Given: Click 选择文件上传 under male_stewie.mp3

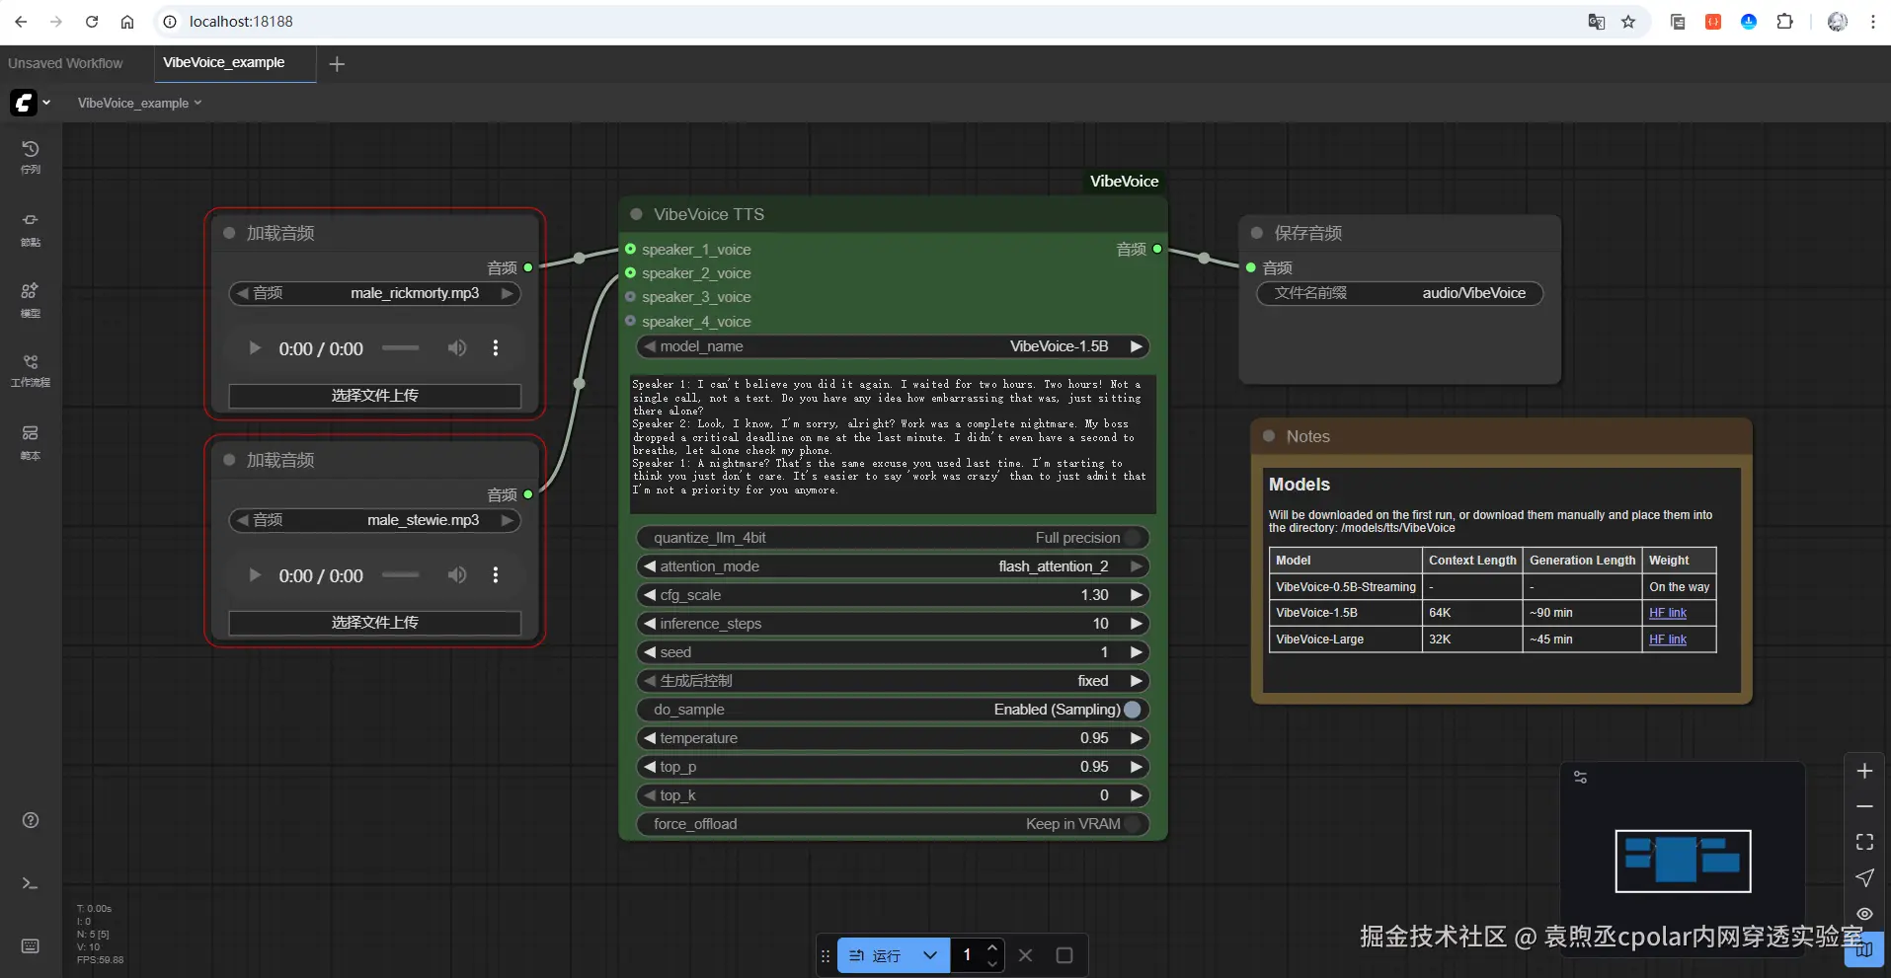Looking at the screenshot, I should (374, 623).
